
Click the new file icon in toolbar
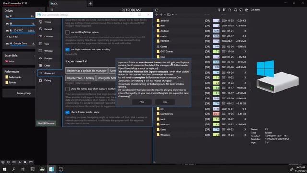230,10
